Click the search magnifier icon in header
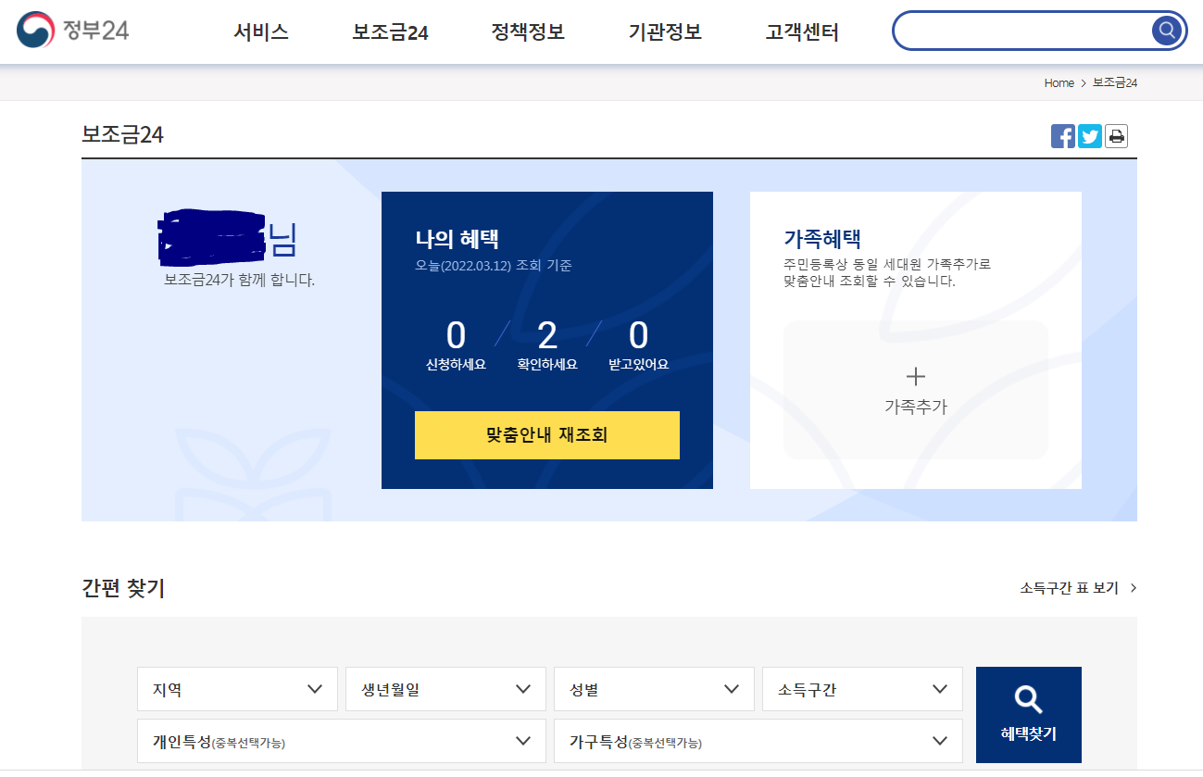The image size is (1203, 777). pos(1167,31)
